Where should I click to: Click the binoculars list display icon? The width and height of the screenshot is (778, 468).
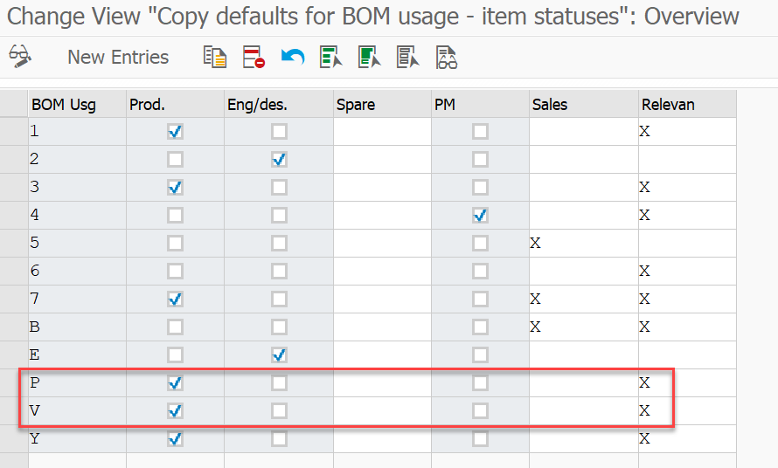[447, 57]
